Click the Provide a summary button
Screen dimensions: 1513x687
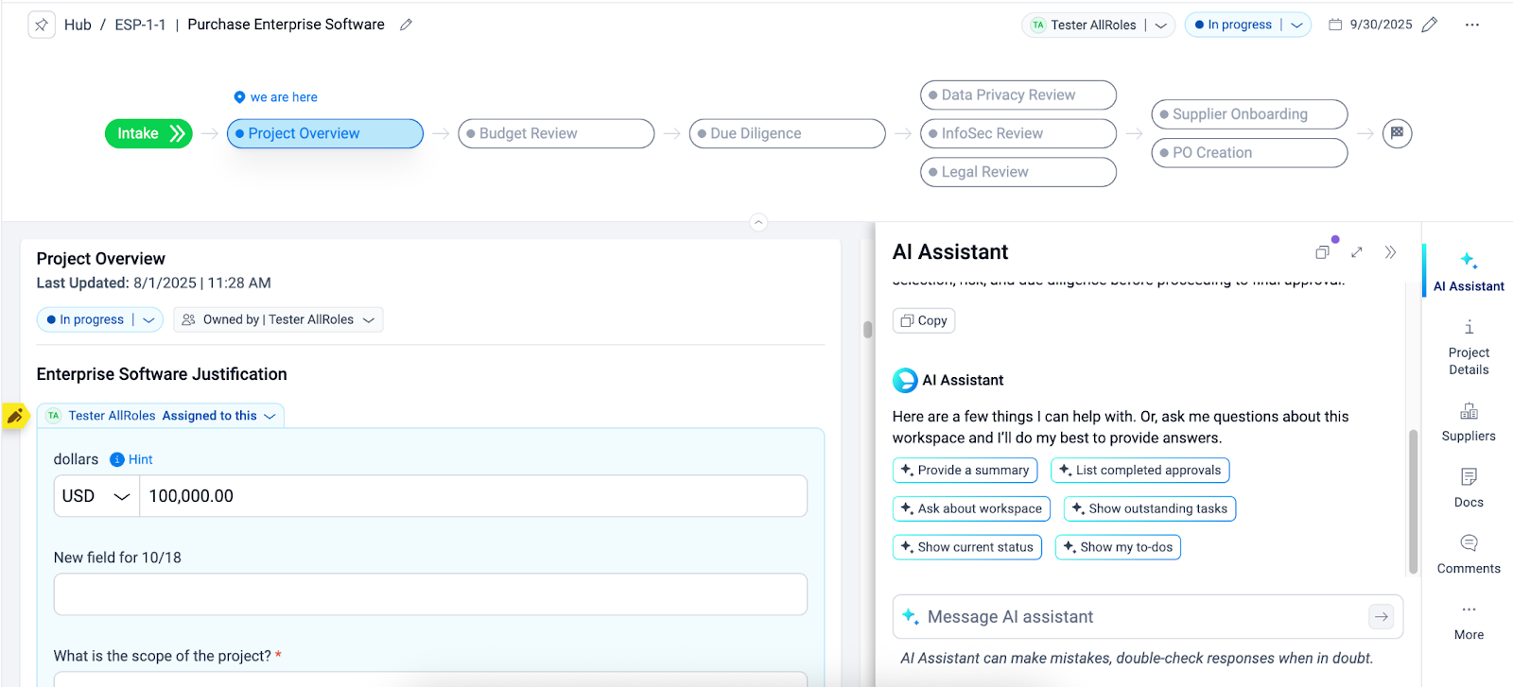click(965, 471)
